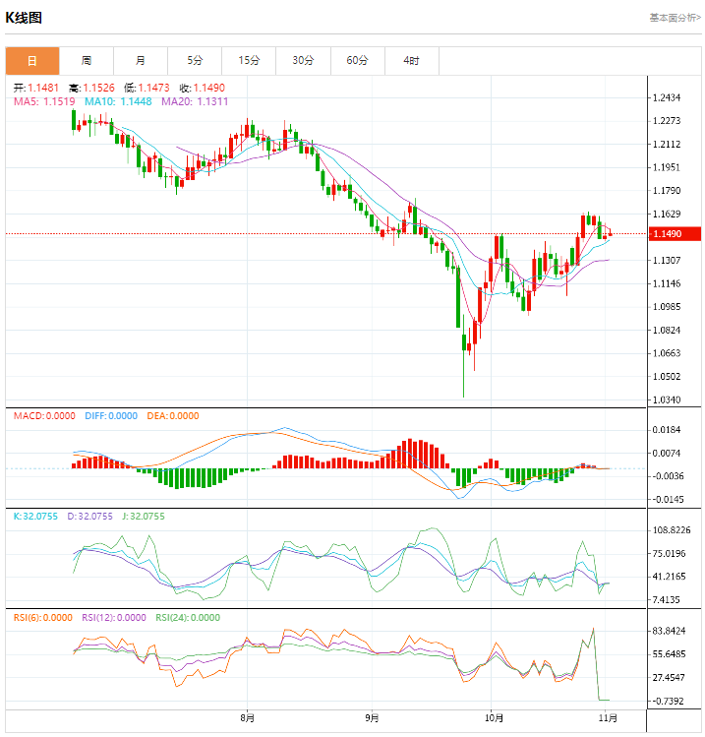Click the red 1.1490 current price label
The width and height of the screenshot is (705, 737).
coord(674,233)
